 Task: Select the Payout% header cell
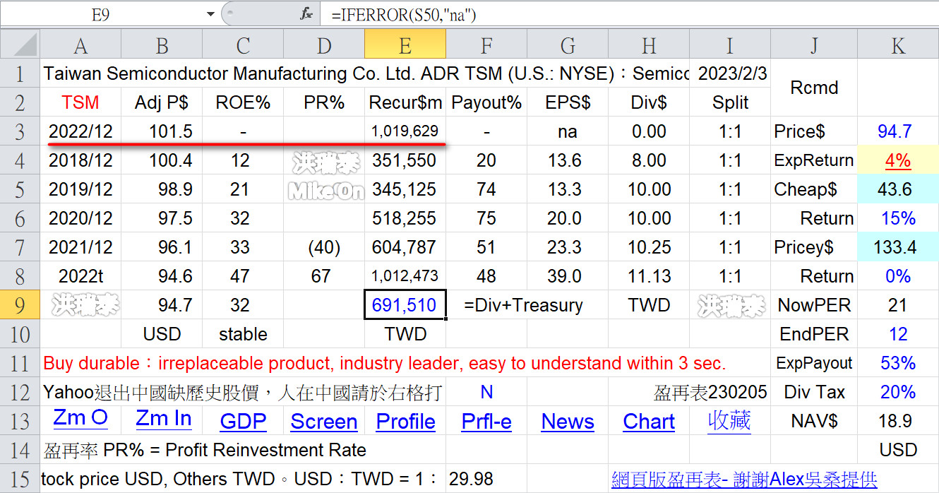tap(486, 102)
